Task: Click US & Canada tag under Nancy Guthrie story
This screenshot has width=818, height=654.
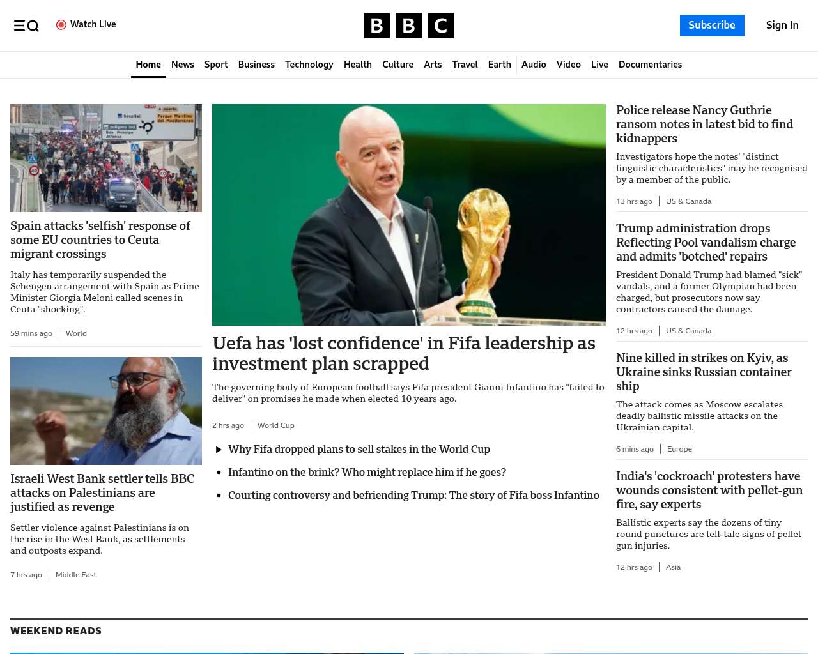Action: click(688, 201)
